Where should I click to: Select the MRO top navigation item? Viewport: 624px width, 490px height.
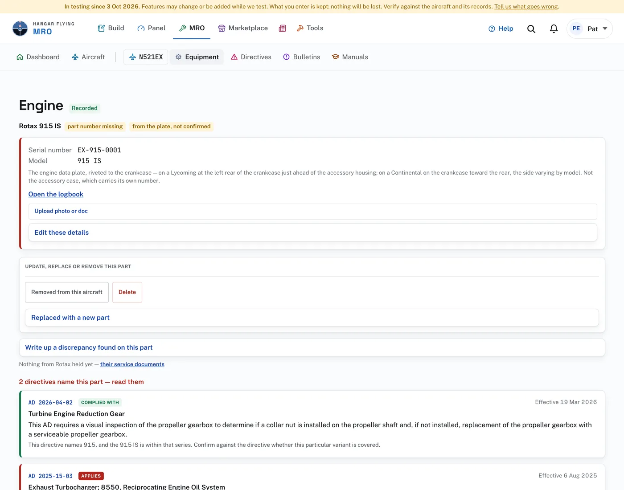pos(192,28)
